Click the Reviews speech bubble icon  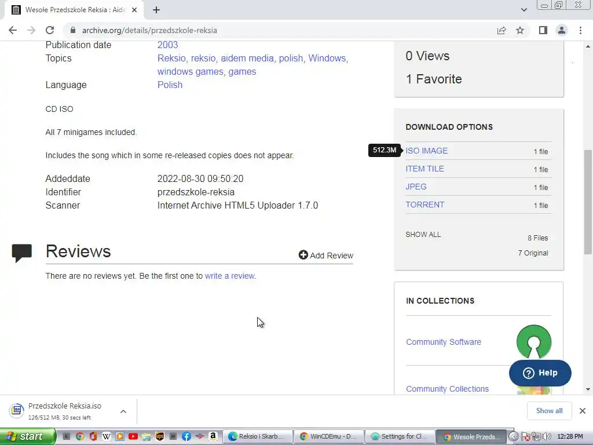point(21,253)
